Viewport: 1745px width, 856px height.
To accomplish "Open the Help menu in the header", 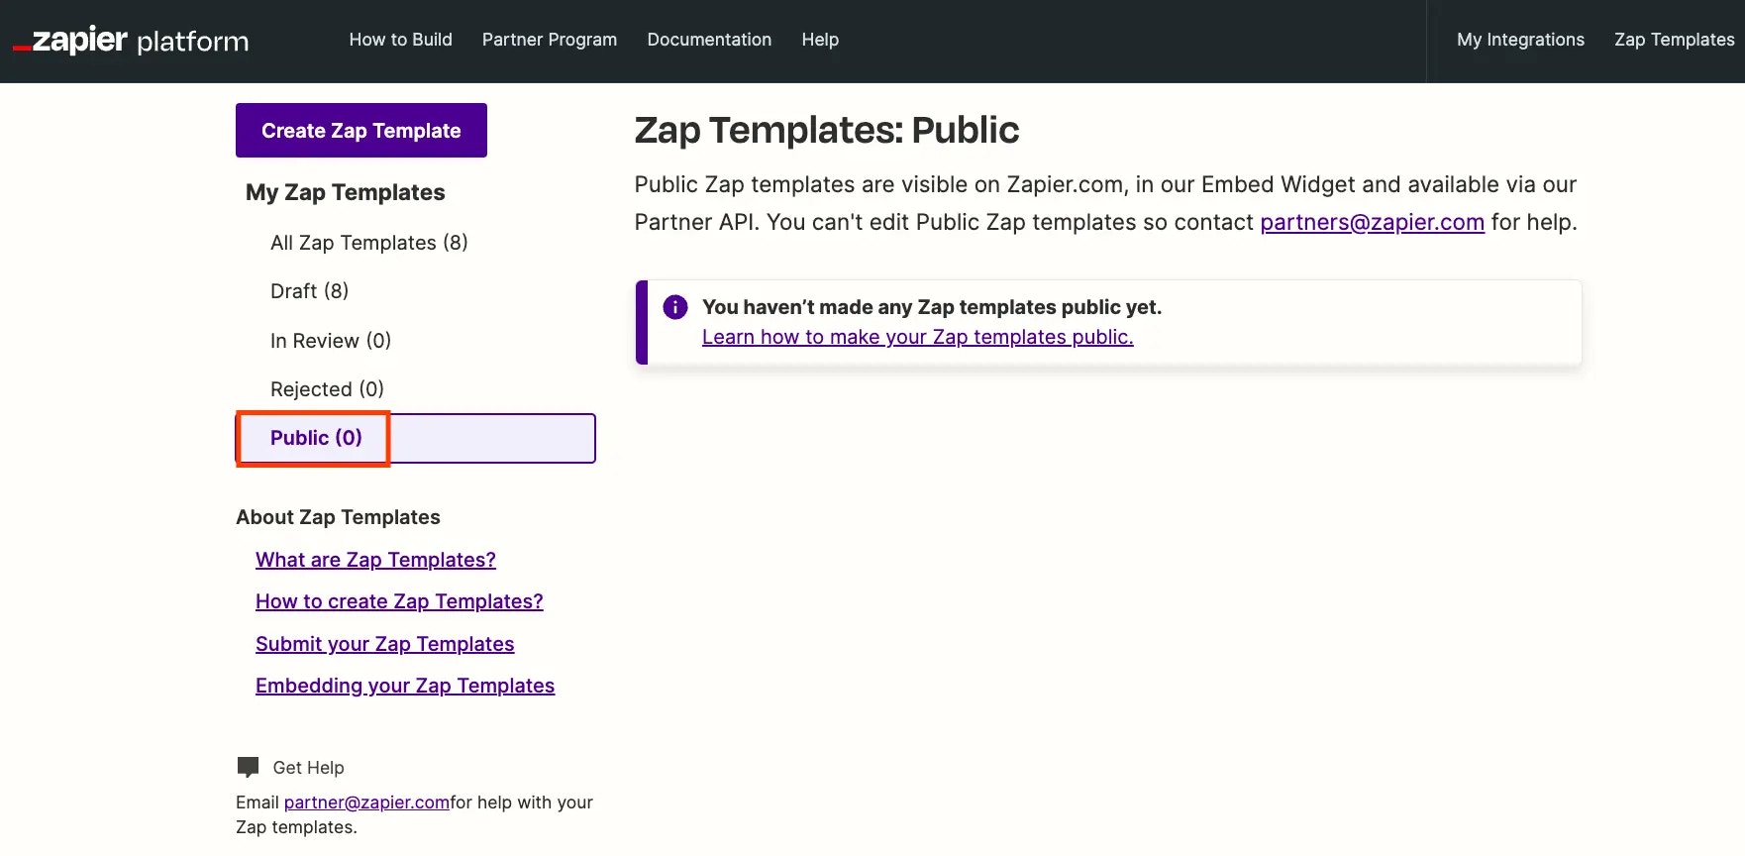I will (820, 40).
